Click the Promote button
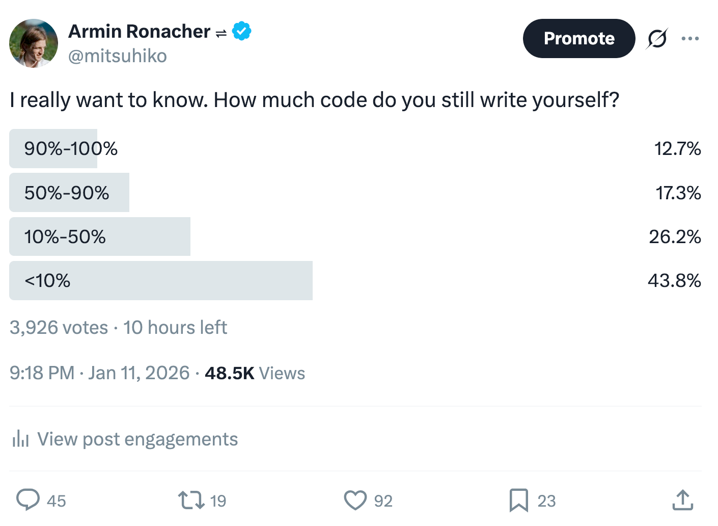The image size is (718, 526). click(578, 39)
